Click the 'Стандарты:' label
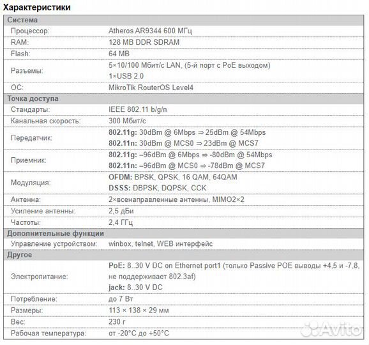Viewport: 369px width, 345px height. pyautogui.click(x=31, y=109)
